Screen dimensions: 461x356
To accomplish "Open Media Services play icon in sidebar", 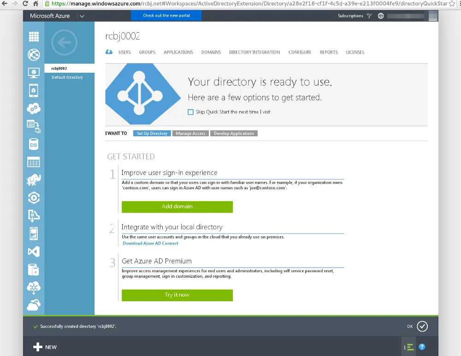I will [x=34, y=198].
